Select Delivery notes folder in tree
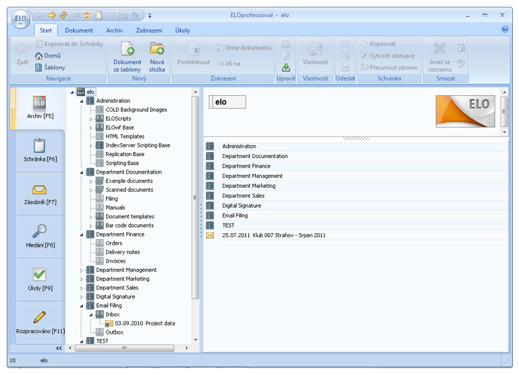 (x=122, y=252)
